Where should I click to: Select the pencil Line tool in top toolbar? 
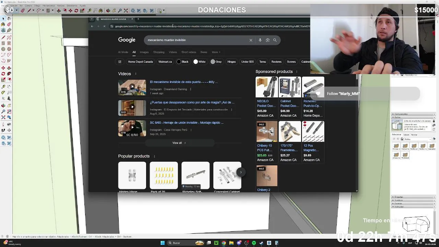(29, 10)
